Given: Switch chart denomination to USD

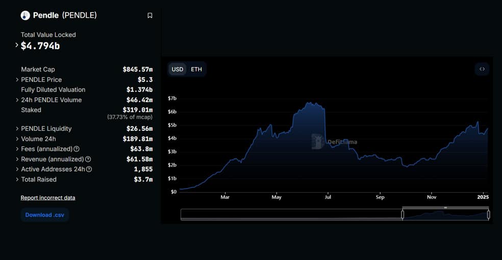Looking at the screenshot, I should (178, 69).
